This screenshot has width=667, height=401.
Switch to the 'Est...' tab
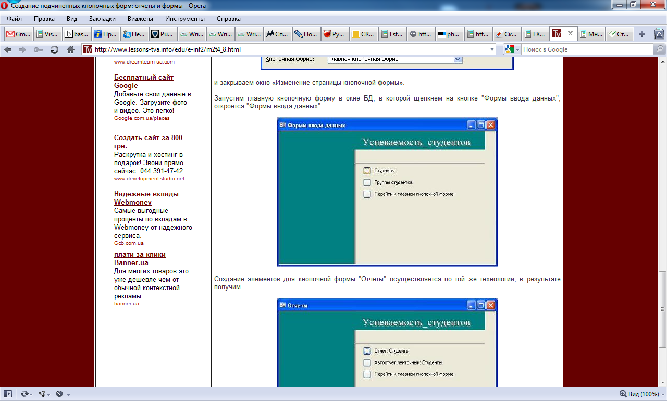click(x=392, y=34)
